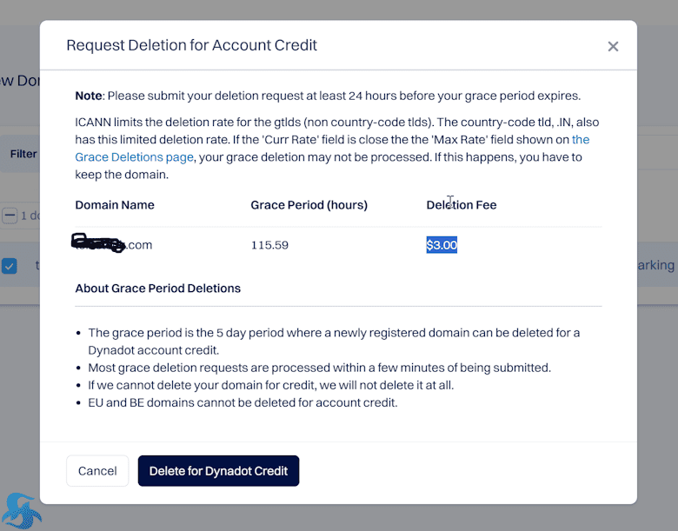This screenshot has height=531, width=678.
Task: Toggle the checked blue domain row checkbox
Action: [x=9, y=266]
